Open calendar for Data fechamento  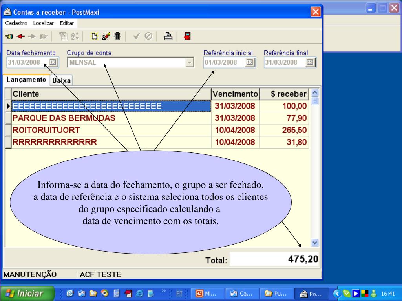53,62
